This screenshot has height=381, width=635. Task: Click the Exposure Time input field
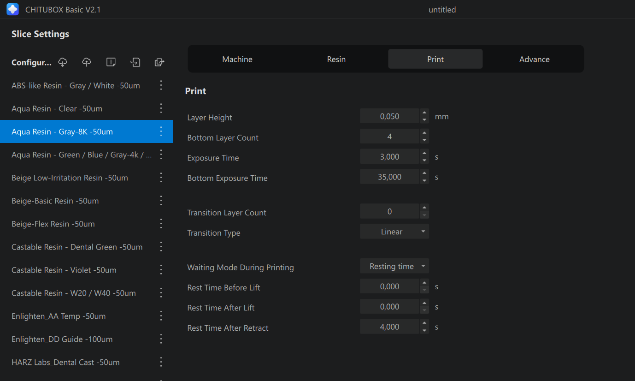tap(389, 157)
